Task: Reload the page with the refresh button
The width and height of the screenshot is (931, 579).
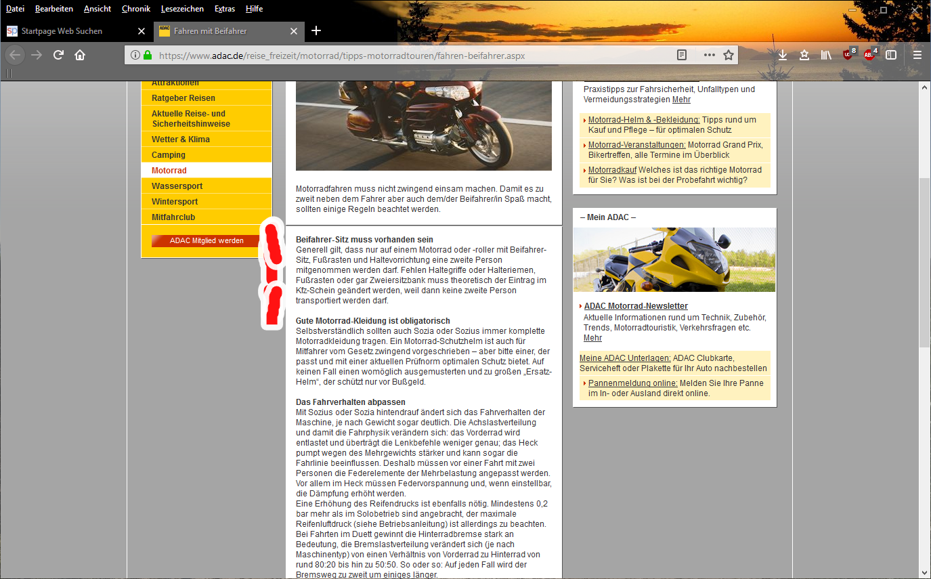Action: (59, 55)
